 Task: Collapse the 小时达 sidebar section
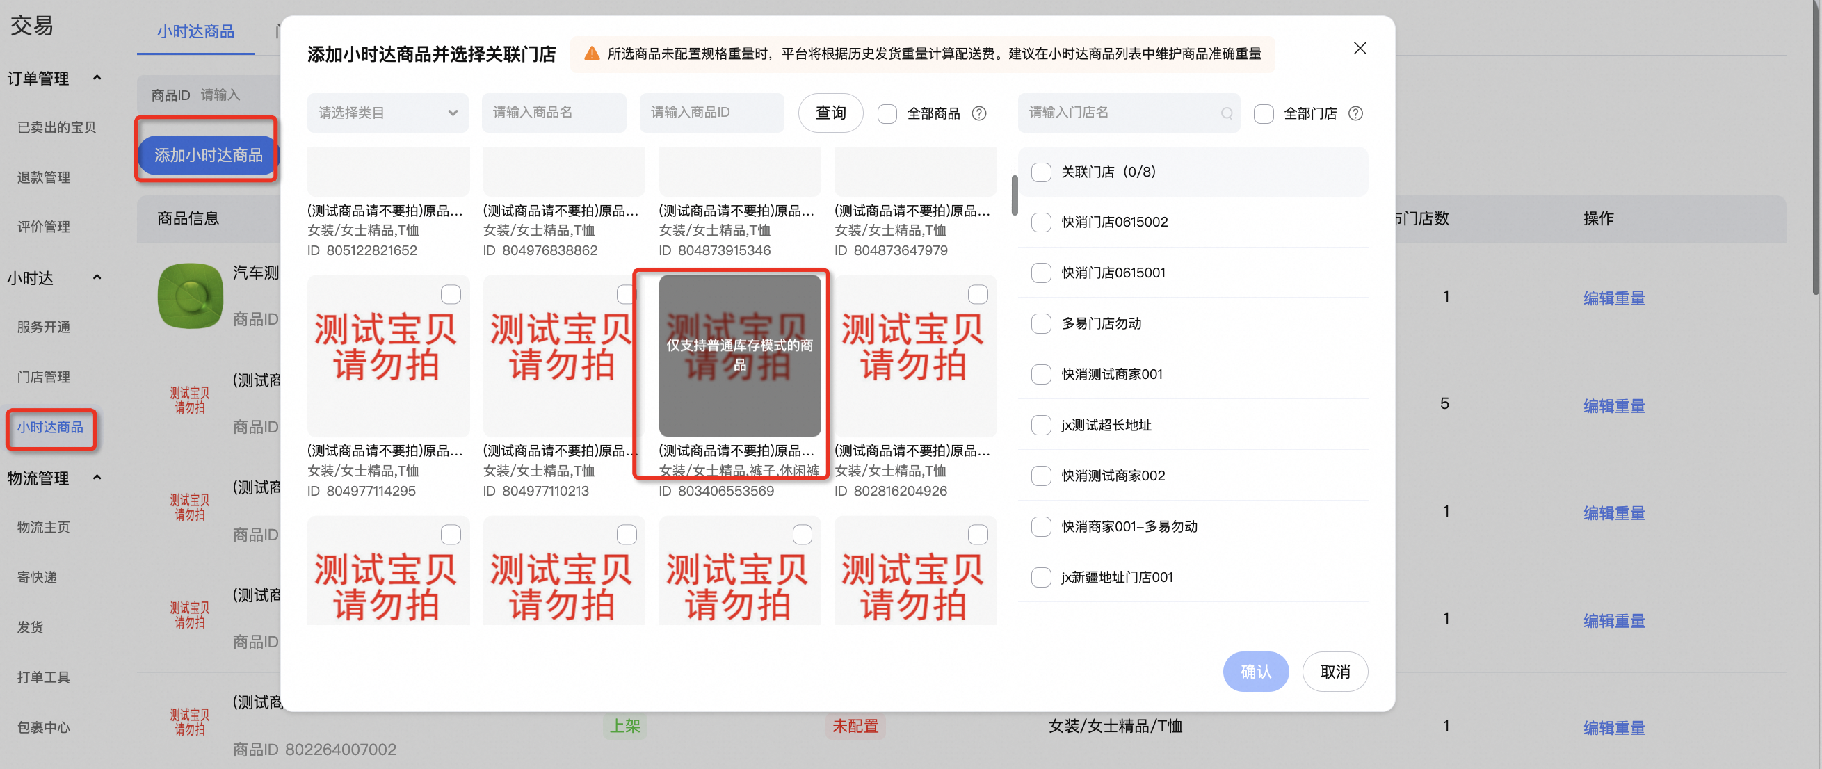[97, 277]
